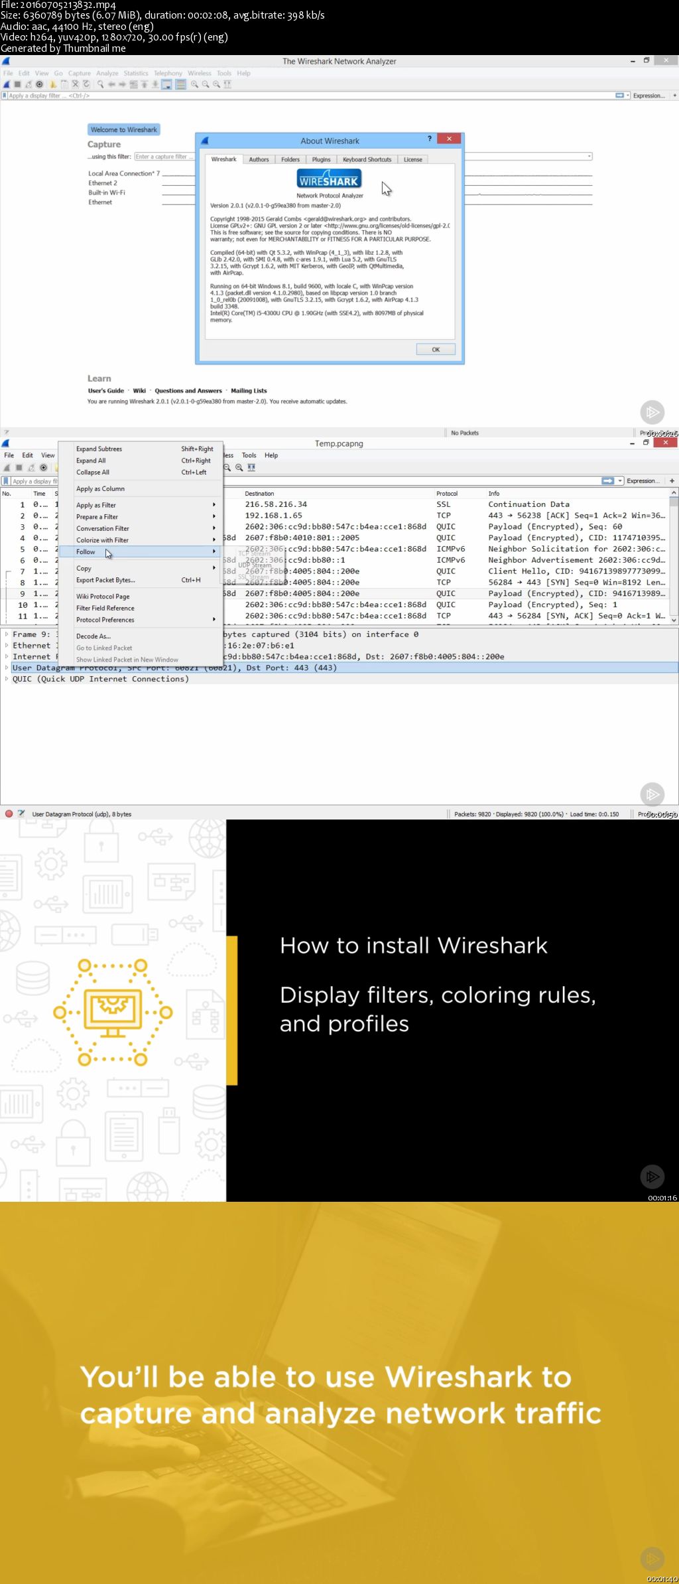Click normal size zoom icon in Network Analyzer toolbar

coord(216,84)
